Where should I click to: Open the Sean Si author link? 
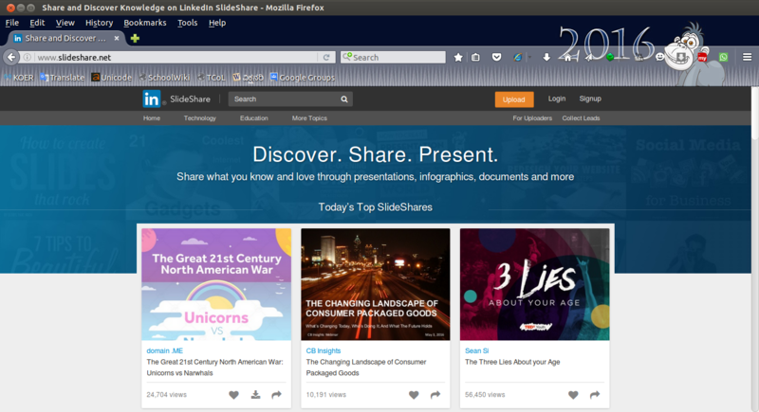(477, 350)
